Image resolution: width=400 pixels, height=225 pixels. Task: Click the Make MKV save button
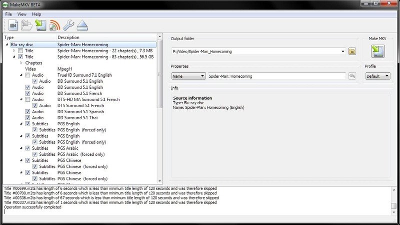pos(378,51)
